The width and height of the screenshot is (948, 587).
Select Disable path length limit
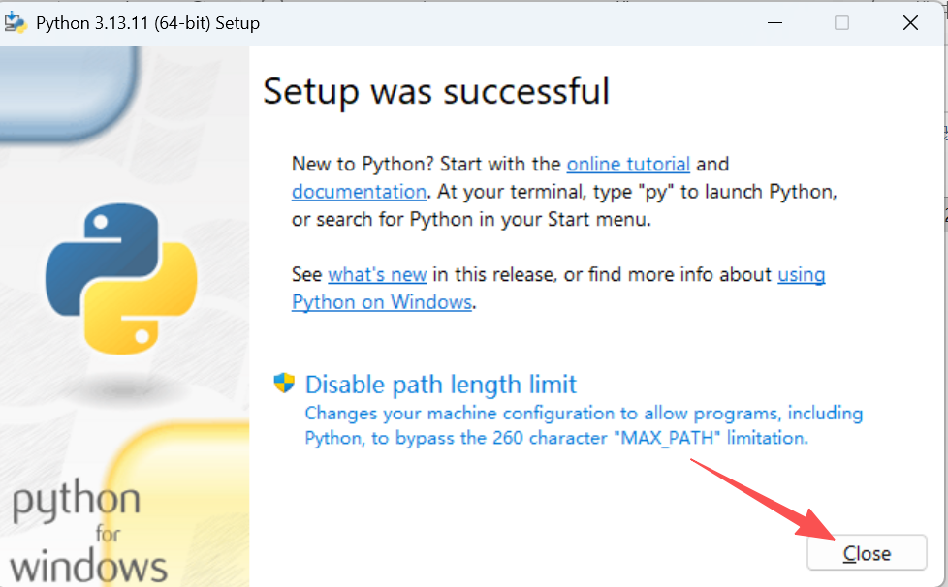[441, 385]
